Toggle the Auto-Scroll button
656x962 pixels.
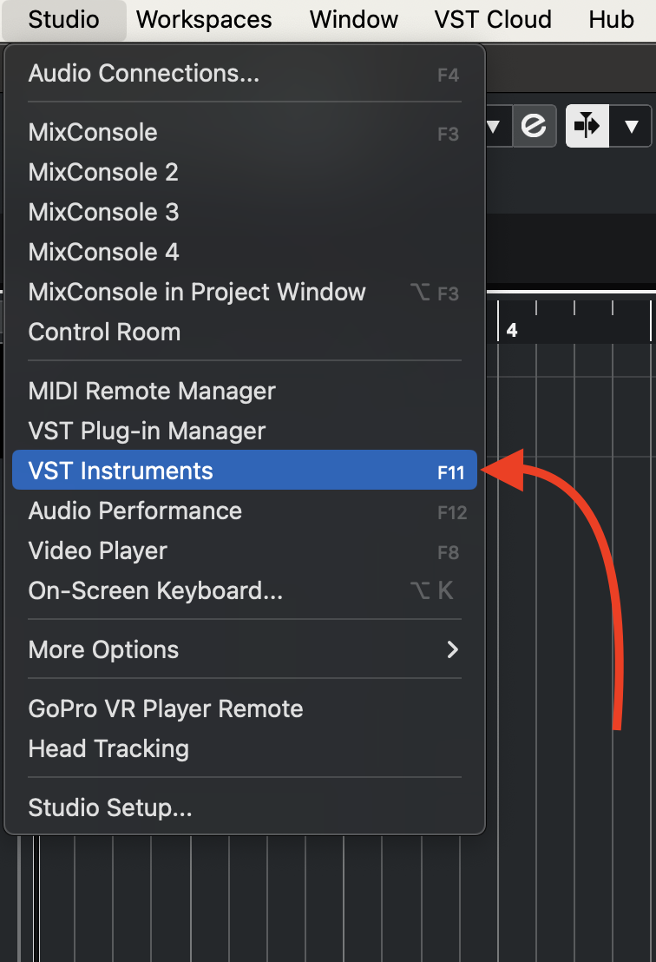[587, 127]
